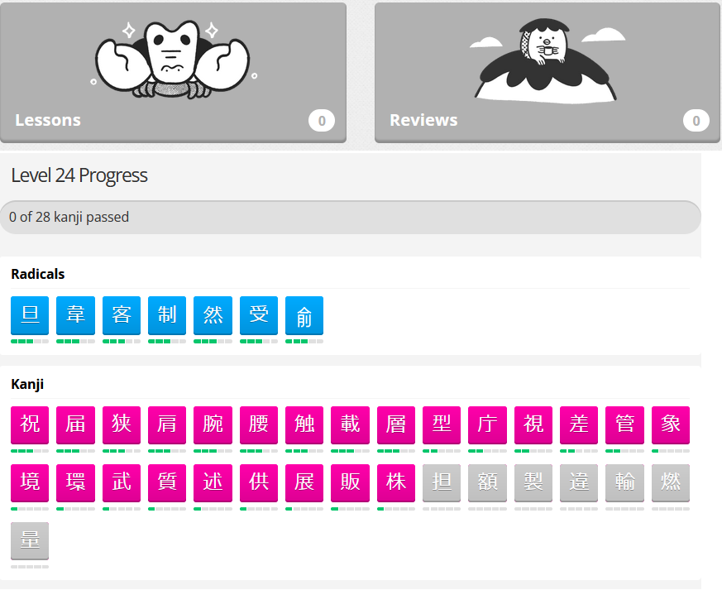Open the 客 radical tile
This screenshot has height=590, width=722.
[122, 315]
